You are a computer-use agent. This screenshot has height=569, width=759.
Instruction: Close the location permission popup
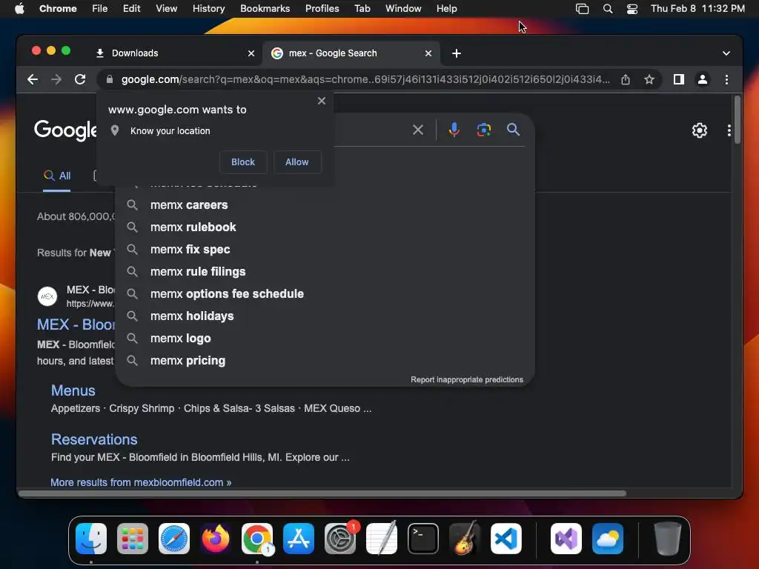pyautogui.click(x=322, y=101)
